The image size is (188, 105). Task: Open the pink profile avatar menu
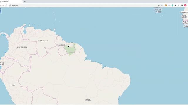(x=185, y=5)
